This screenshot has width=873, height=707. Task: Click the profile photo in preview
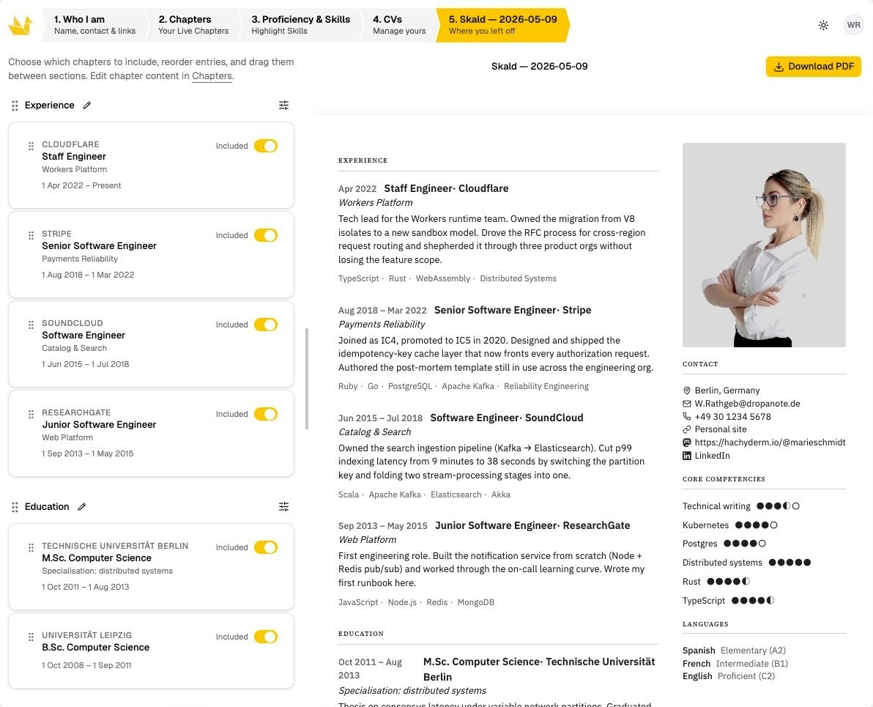[x=764, y=245]
